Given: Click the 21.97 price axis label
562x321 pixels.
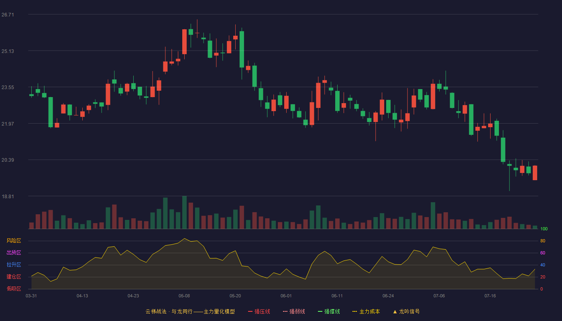Looking at the screenshot, I should pyautogui.click(x=8, y=124).
